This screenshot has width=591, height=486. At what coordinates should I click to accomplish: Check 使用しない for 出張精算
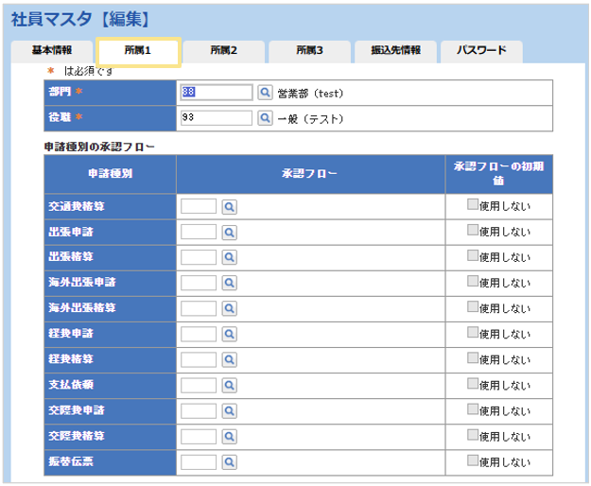473,255
